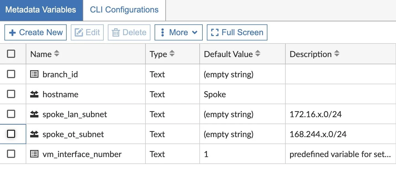396x169 pixels.
Task: Select the spoke_ot_subnet row checkbox
Action: (11, 134)
